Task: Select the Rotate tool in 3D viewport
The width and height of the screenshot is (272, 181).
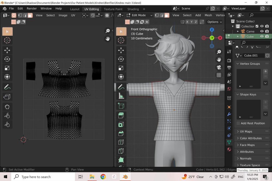Action: (x=121, y=59)
